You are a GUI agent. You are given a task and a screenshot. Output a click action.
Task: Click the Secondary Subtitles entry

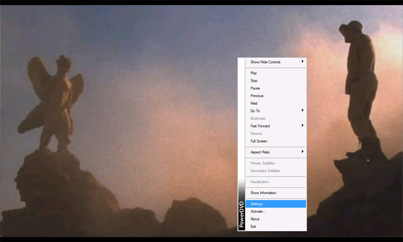(x=276, y=171)
